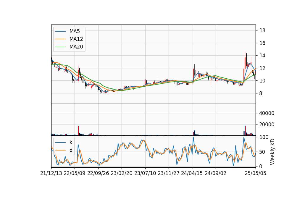This screenshot has width=284, height=204.
Task: Click the price axis value 18
Action: point(262,30)
